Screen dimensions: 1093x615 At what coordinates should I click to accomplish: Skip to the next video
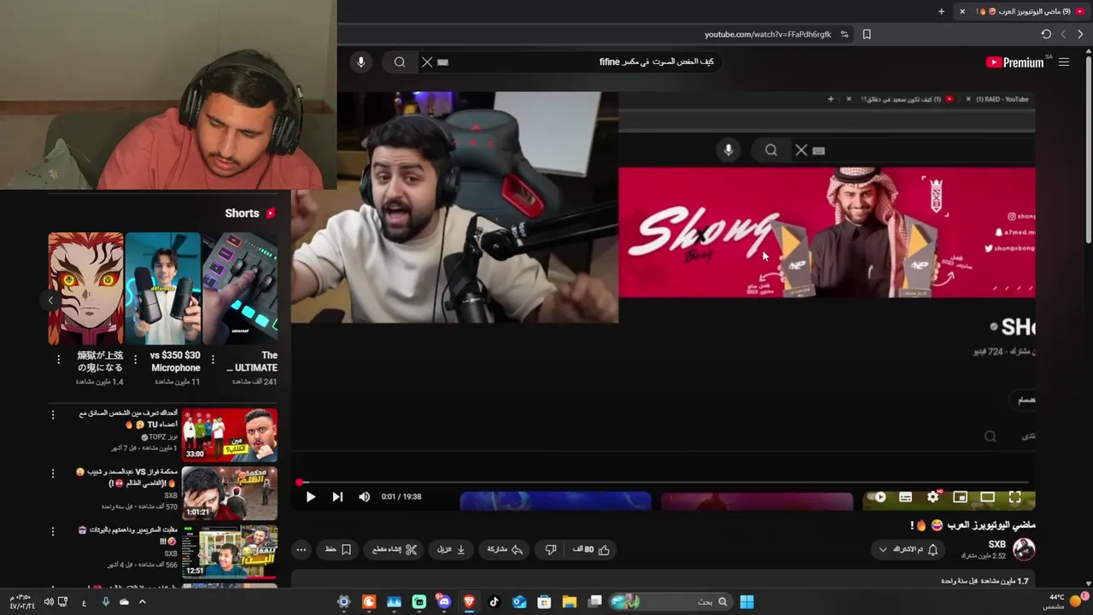coord(337,497)
